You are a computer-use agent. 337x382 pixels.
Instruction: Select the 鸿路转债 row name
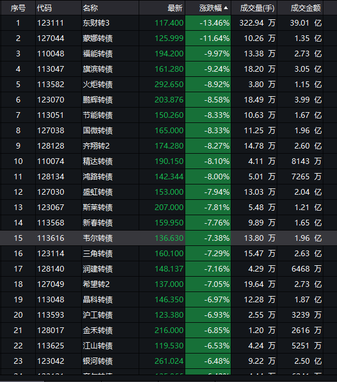click(98, 176)
